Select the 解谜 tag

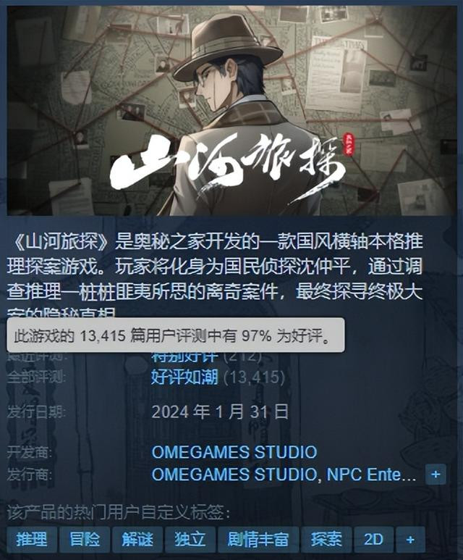pyautogui.click(x=137, y=539)
